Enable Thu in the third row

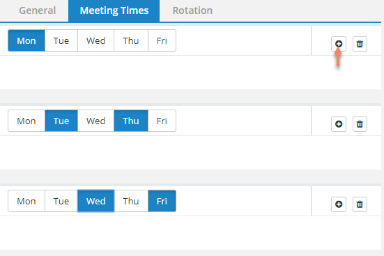click(131, 201)
